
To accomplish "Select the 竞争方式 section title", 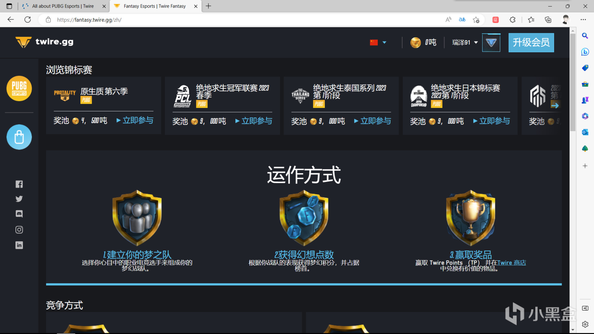I will [x=65, y=305].
